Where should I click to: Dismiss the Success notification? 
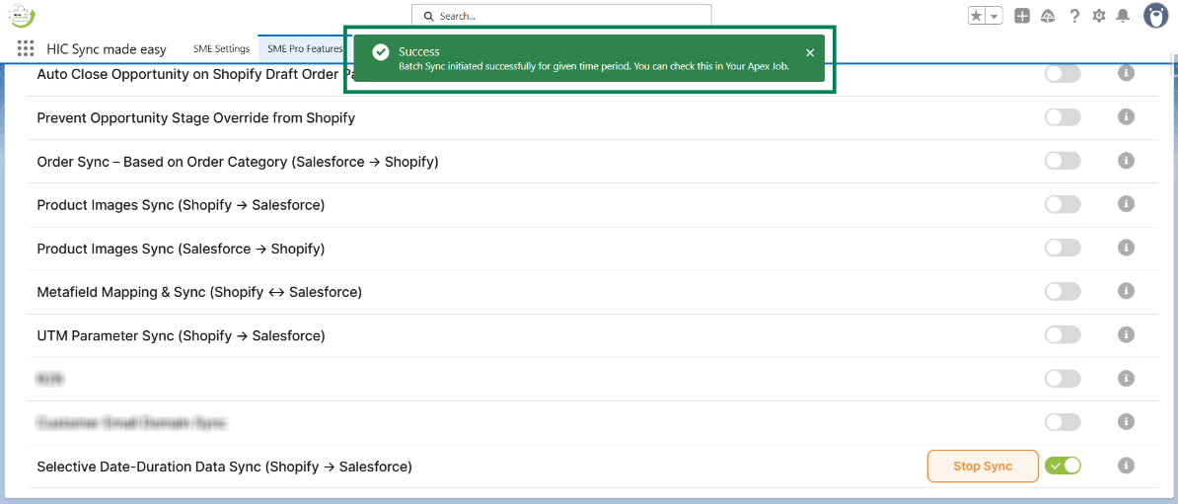tap(810, 53)
